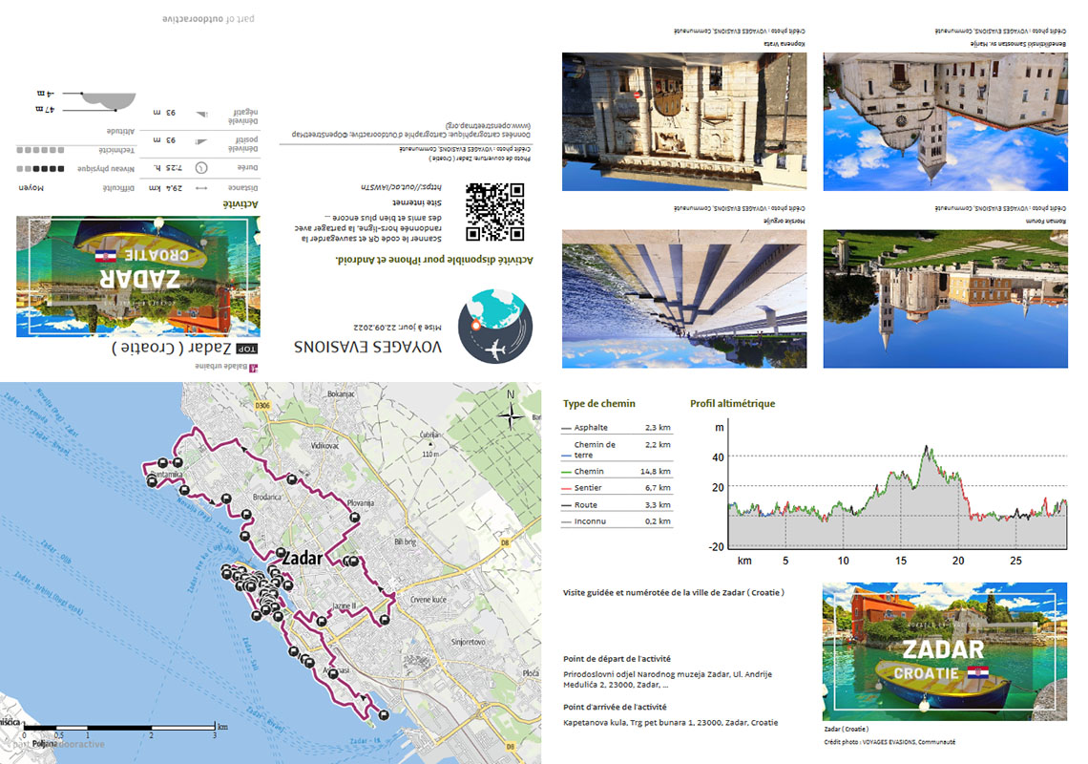Click the Visite guidée et numérotée description text
Viewport: 1088px width, 764px height.
coord(674,593)
